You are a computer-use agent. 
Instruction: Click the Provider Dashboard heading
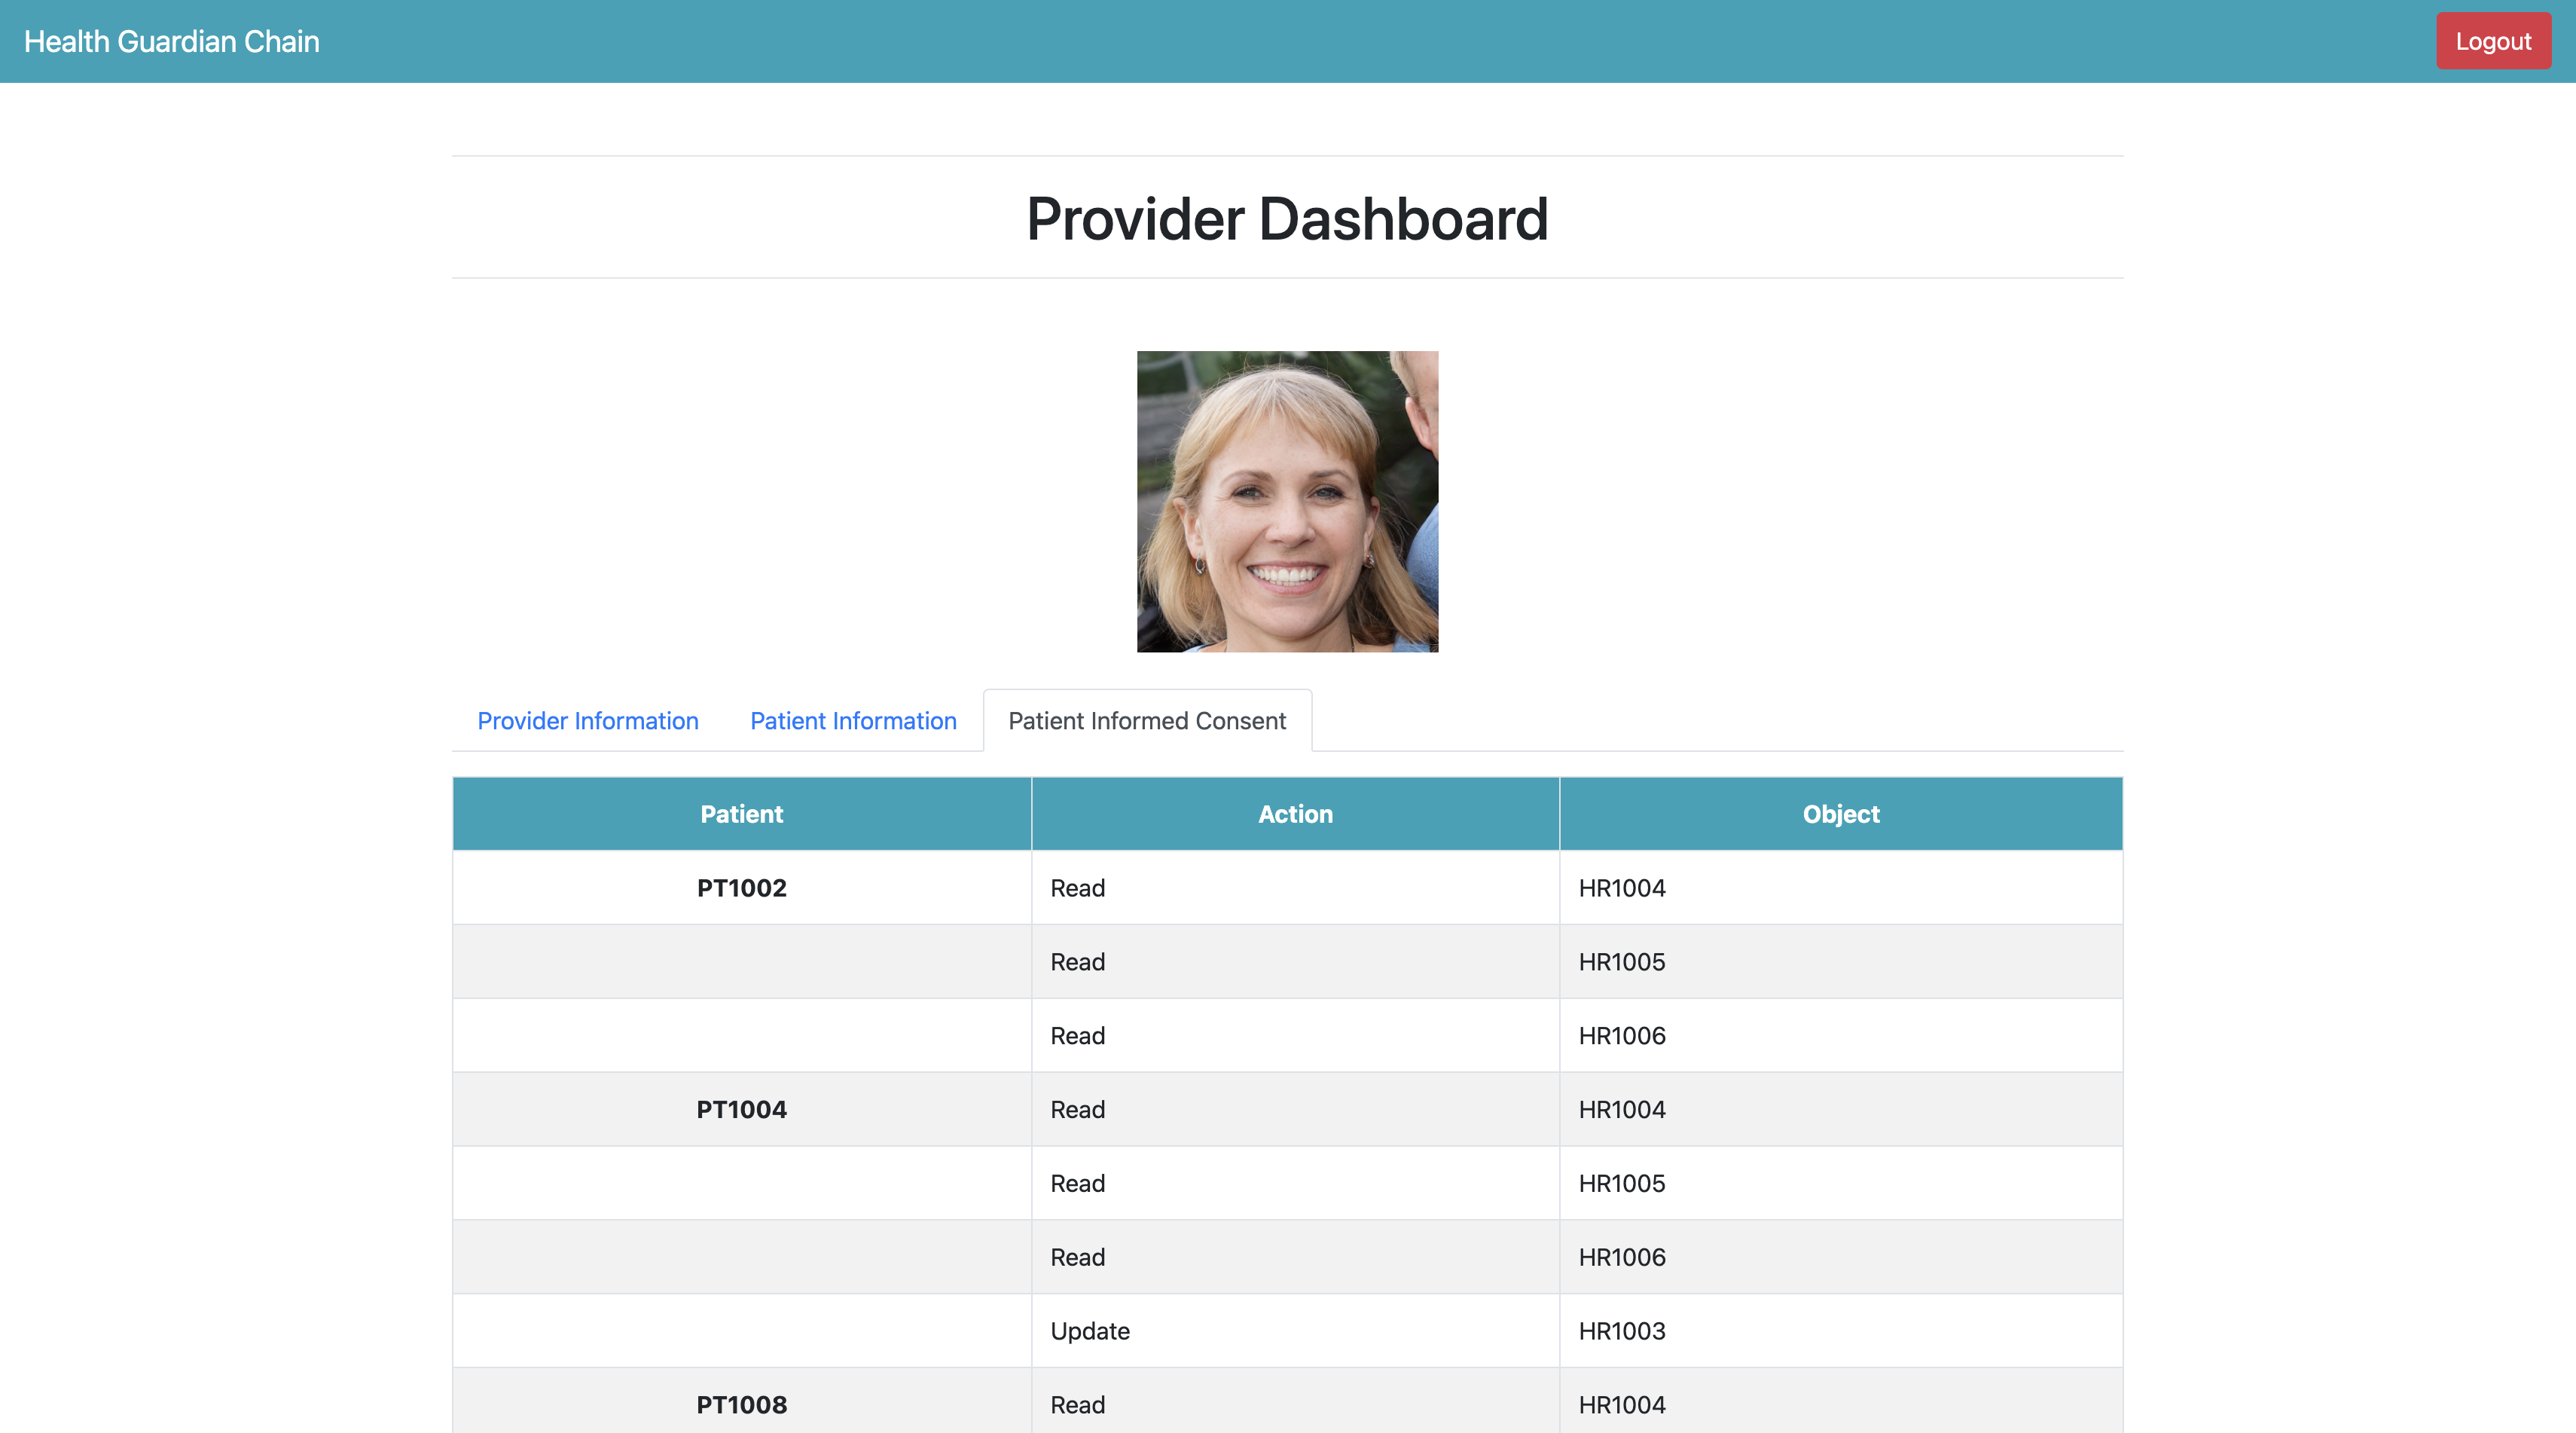(x=1287, y=219)
